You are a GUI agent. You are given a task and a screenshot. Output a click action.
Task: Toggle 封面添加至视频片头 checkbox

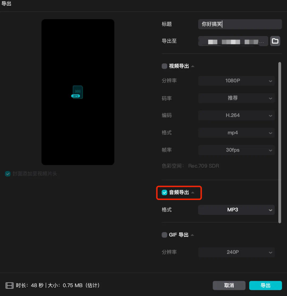(x=8, y=174)
